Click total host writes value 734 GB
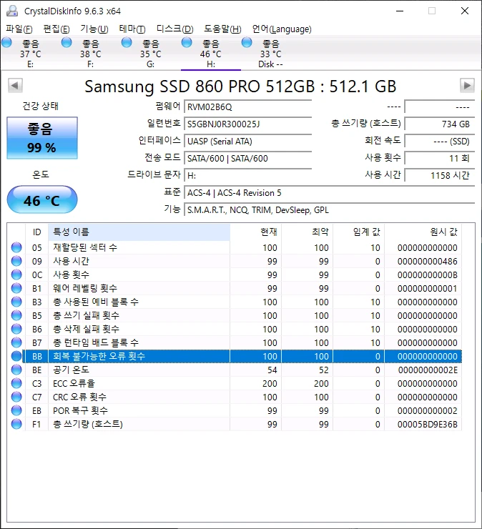 point(440,124)
